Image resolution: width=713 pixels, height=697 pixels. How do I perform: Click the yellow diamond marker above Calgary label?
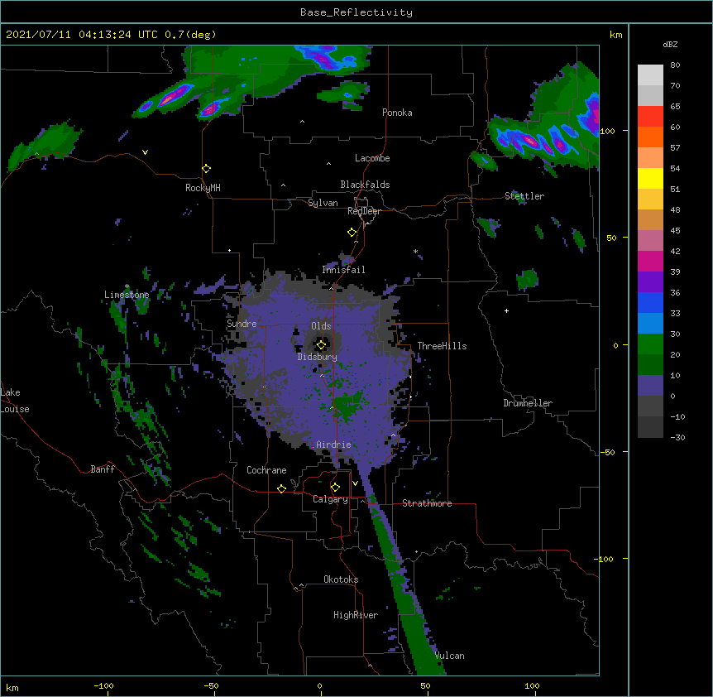(335, 488)
